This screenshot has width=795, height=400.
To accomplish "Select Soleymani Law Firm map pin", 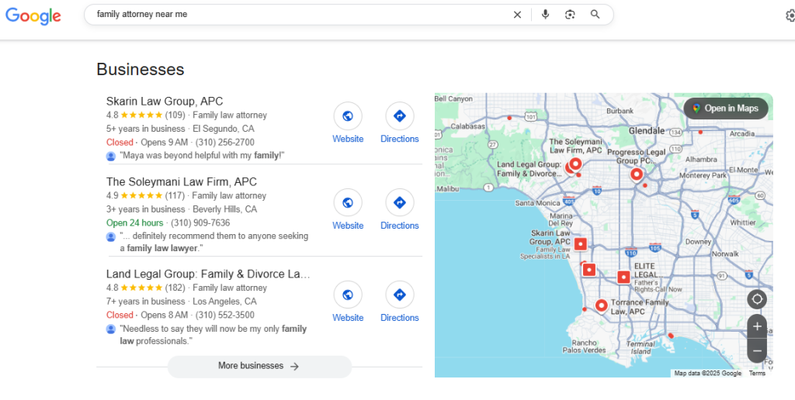I will tap(575, 164).
